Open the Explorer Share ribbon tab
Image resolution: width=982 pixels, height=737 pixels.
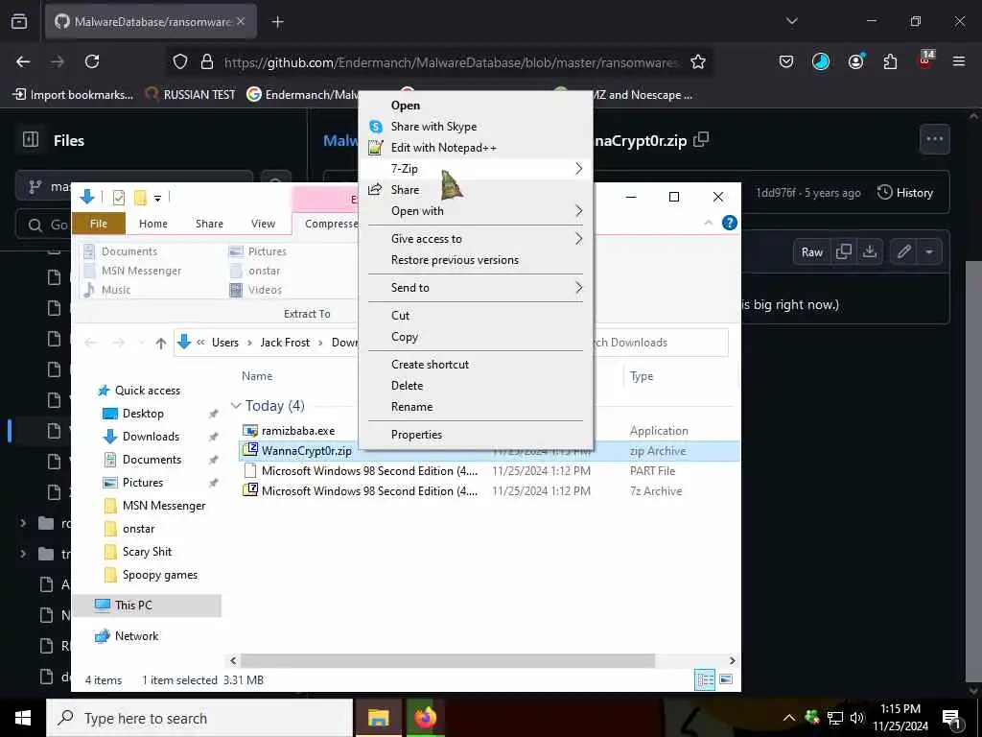pos(209,224)
